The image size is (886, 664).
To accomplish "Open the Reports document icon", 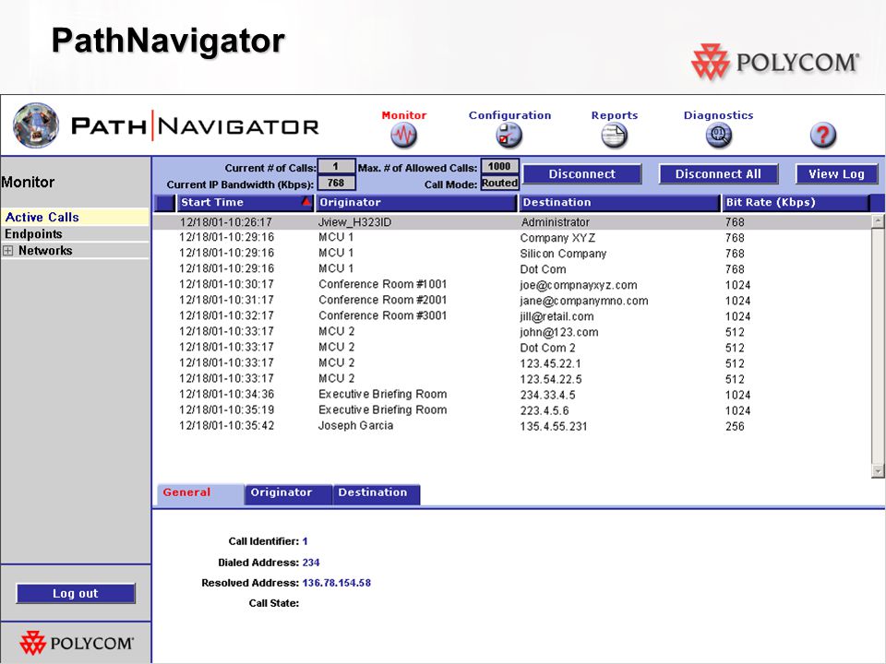I will (x=615, y=136).
